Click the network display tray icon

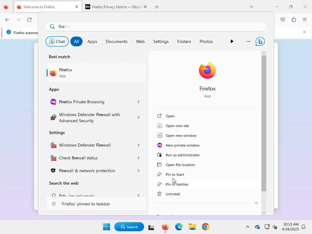pyautogui.click(x=267, y=227)
